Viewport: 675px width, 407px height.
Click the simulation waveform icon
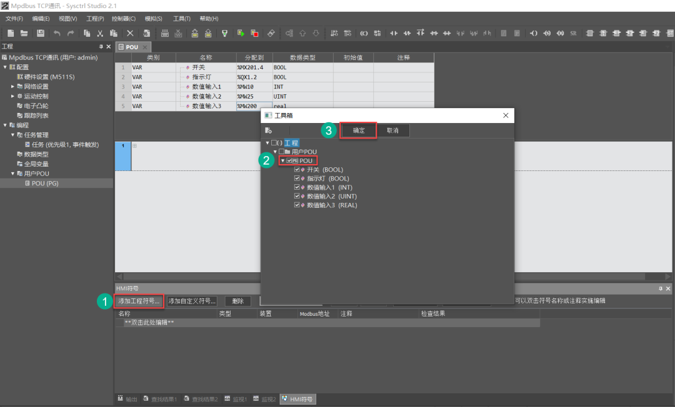click(271, 33)
